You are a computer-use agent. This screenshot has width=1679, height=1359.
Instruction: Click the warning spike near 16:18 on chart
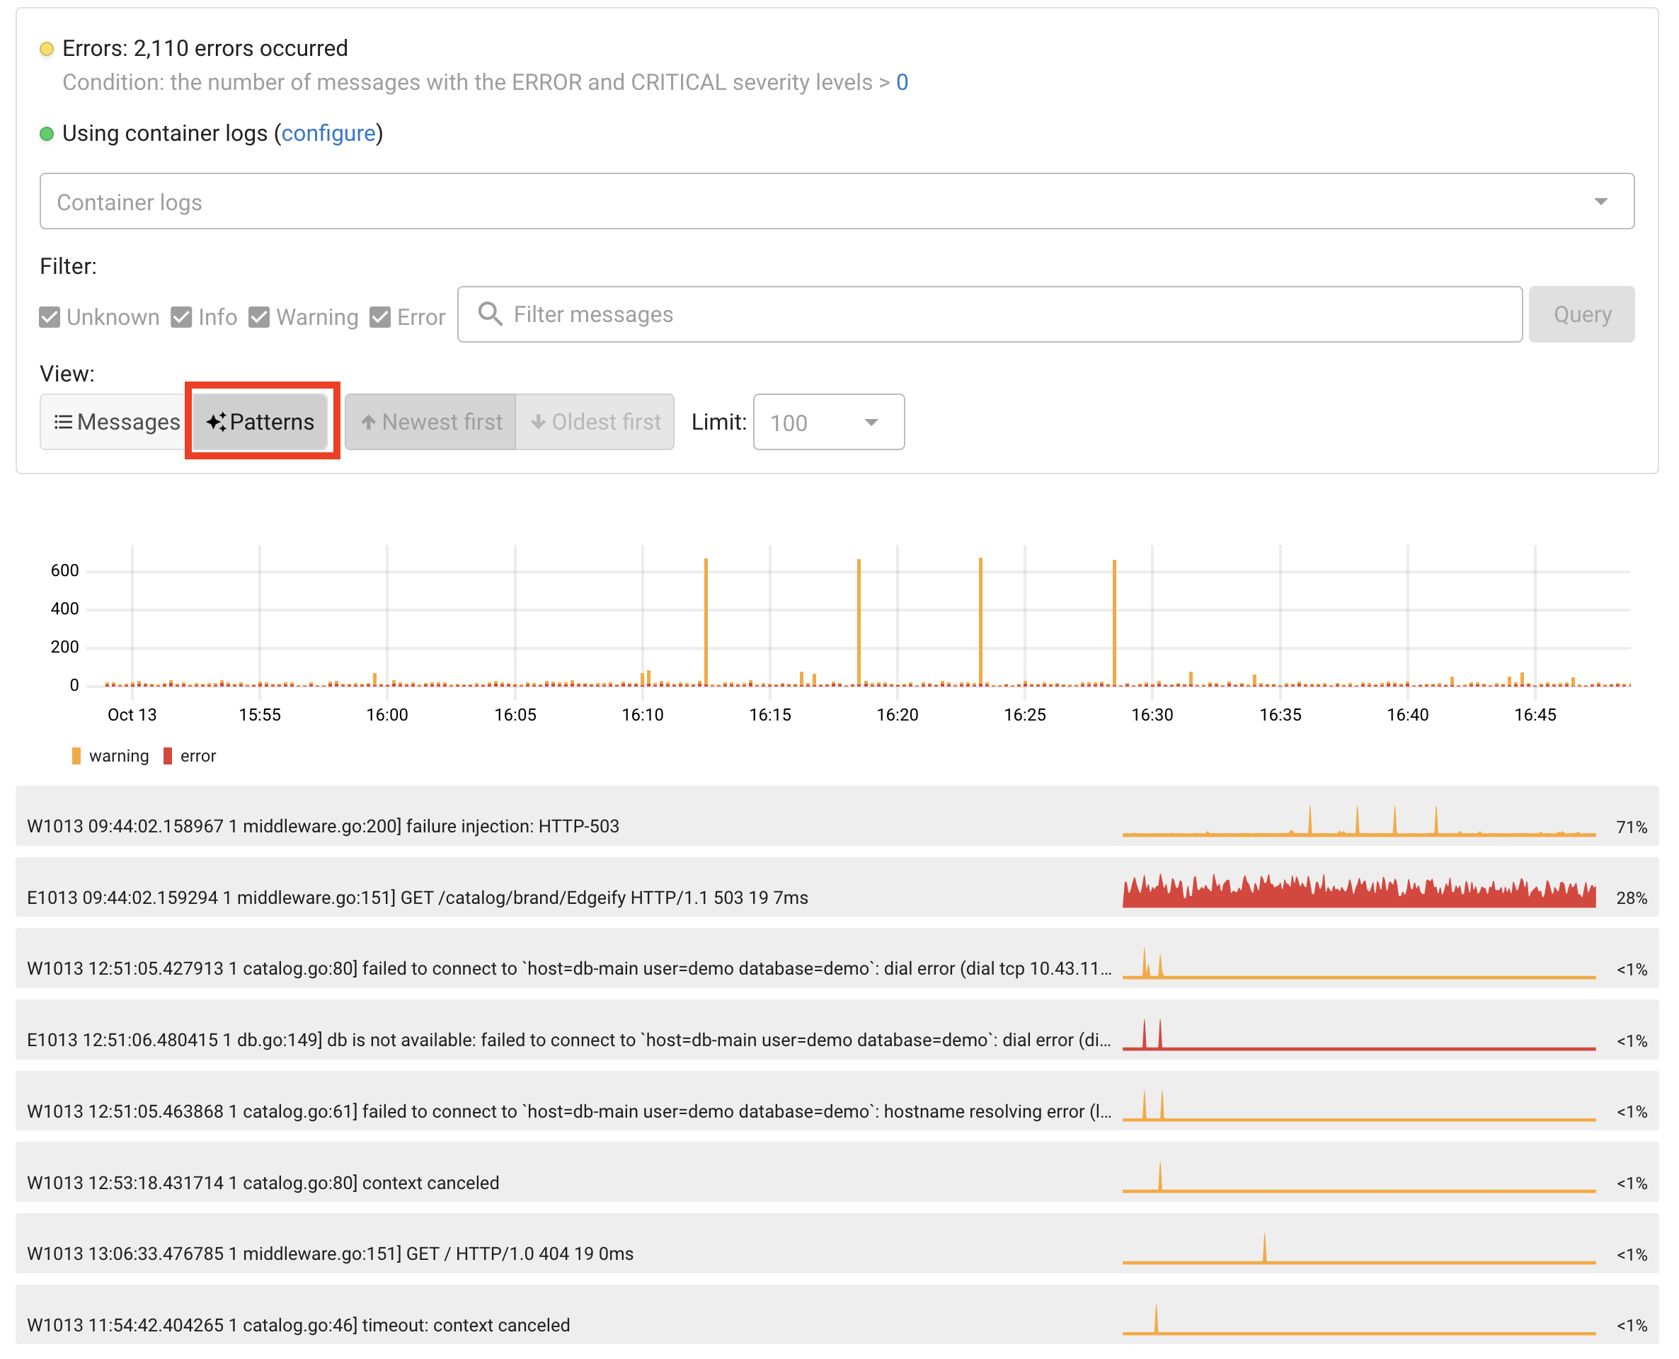pos(859,622)
